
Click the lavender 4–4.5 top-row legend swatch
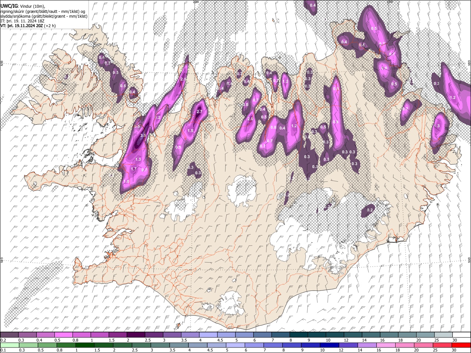(x=208, y=335)
